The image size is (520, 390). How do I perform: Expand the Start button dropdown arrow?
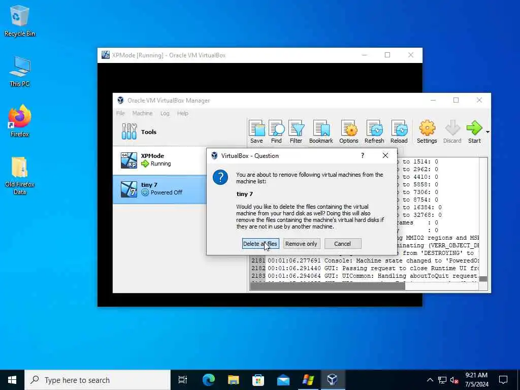point(487,132)
